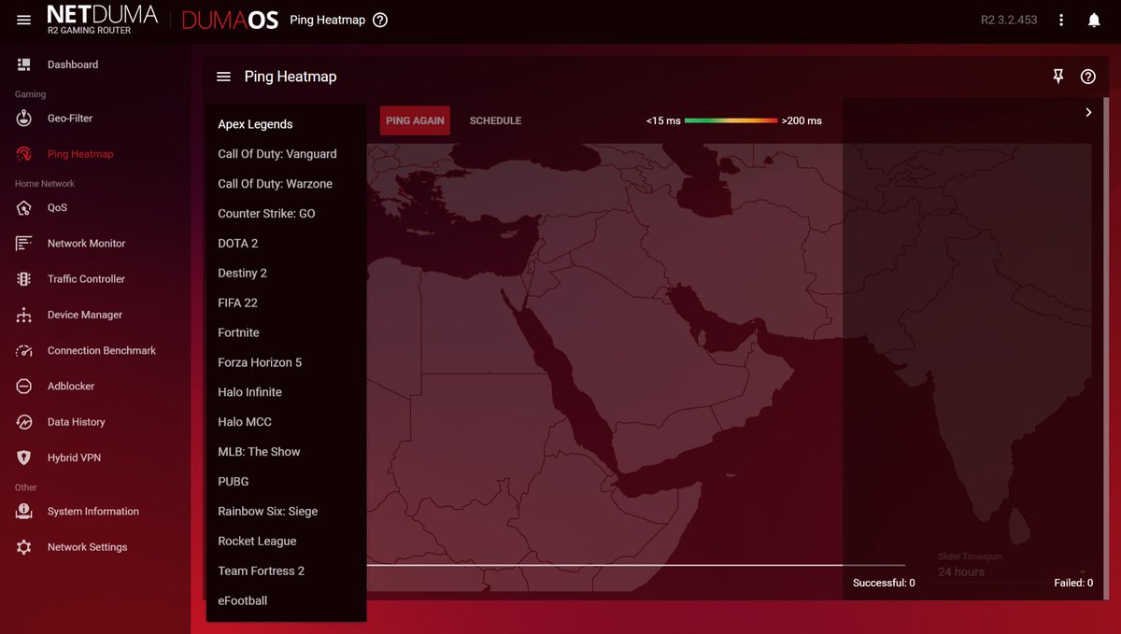Screen dimensions: 1121x634
Task: Click the System Information sidebar icon
Action: 24,512
